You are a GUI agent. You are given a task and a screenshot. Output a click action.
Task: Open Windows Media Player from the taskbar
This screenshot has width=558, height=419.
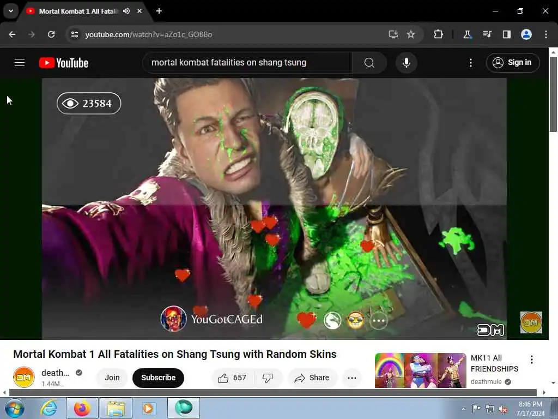click(x=148, y=408)
